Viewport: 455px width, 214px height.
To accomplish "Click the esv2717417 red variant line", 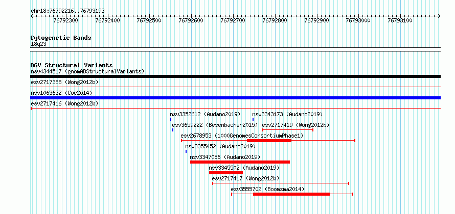I will [281, 183].
